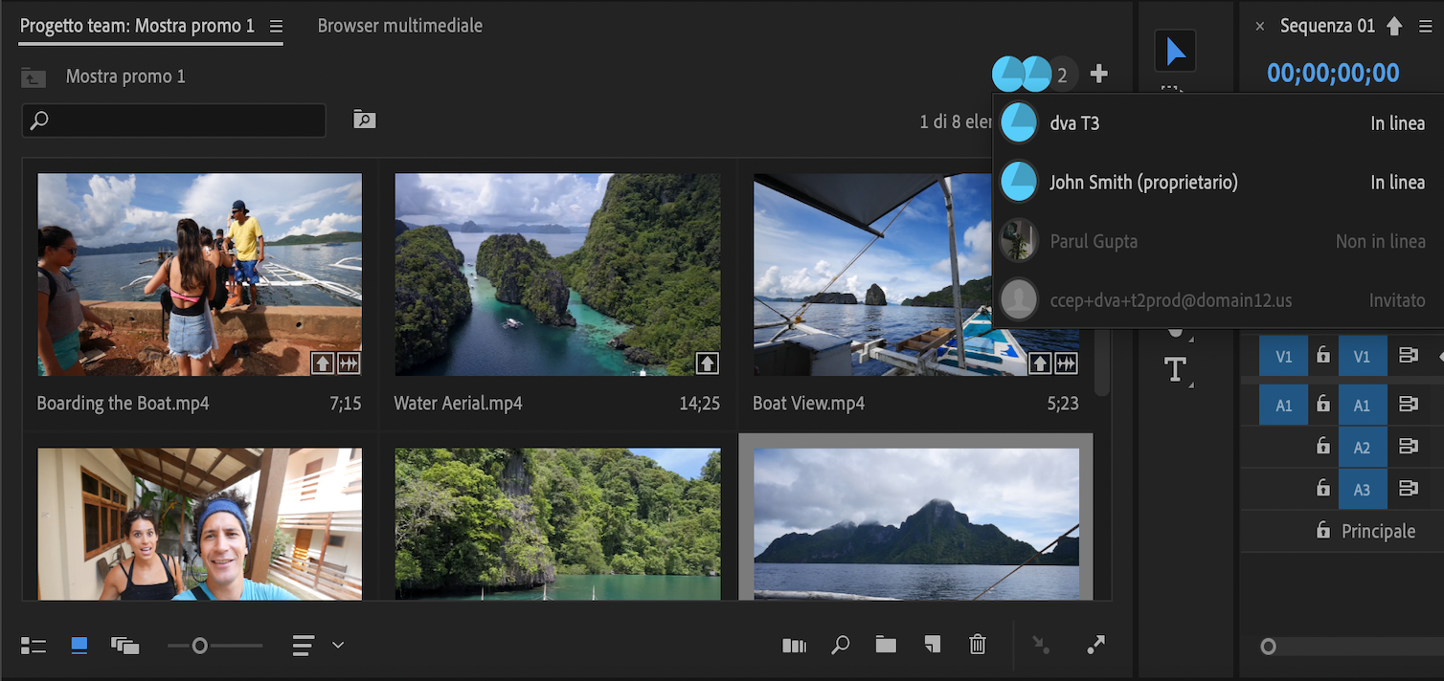Image resolution: width=1444 pixels, height=681 pixels.
Task: Click the project search field
Action: click(173, 121)
